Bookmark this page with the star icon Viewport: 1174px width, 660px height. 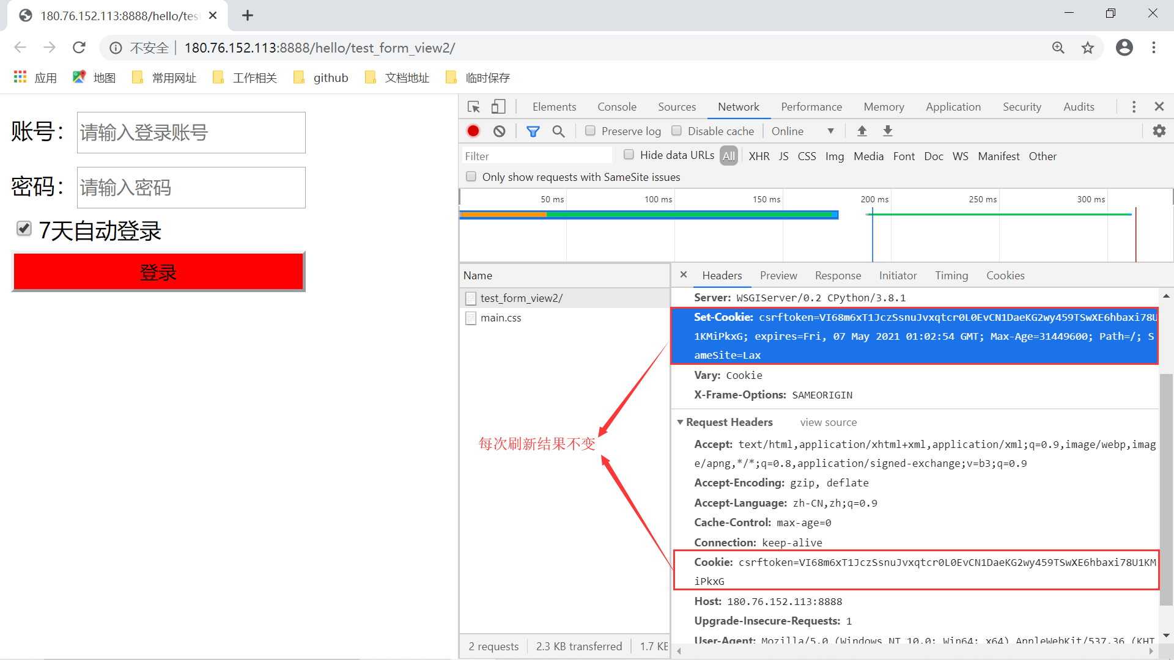pyautogui.click(x=1088, y=48)
